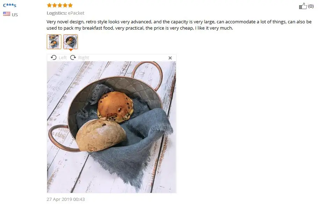This screenshot has height=204, width=319.
Task: Click the ePacket logistics text
Action: coord(76,13)
